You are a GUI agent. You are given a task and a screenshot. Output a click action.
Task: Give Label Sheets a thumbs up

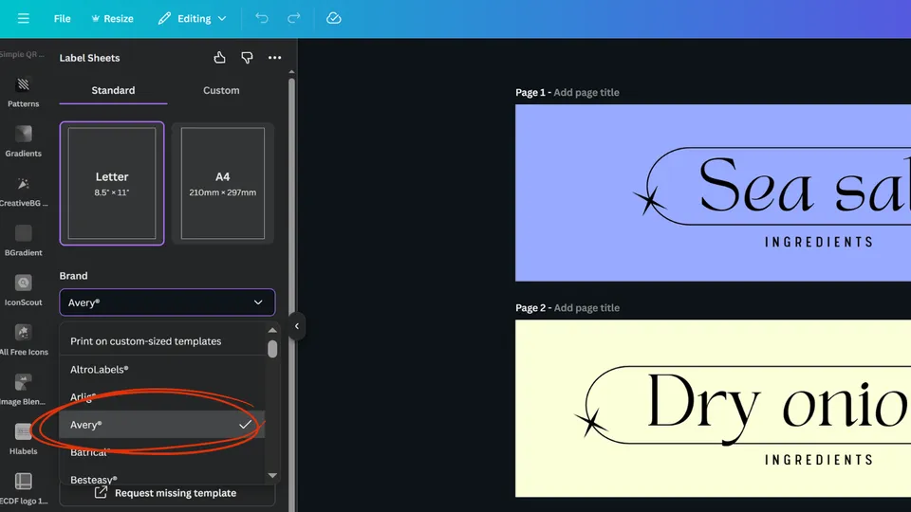[x=219, y=58]
